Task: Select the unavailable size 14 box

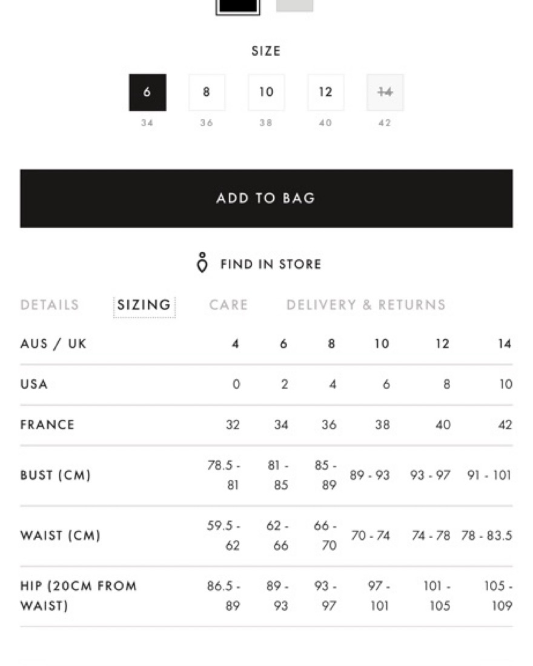Action: coord(385,92)
